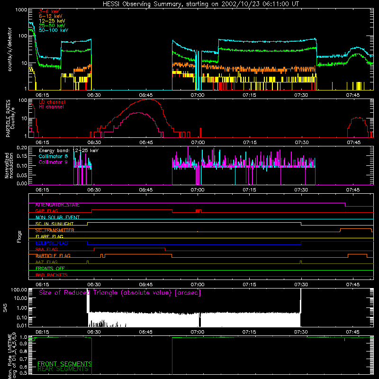Click the ECLIPSE_FLAG rise at 07:30
Viewport: 379px width, 379px height.
(301, 243)
